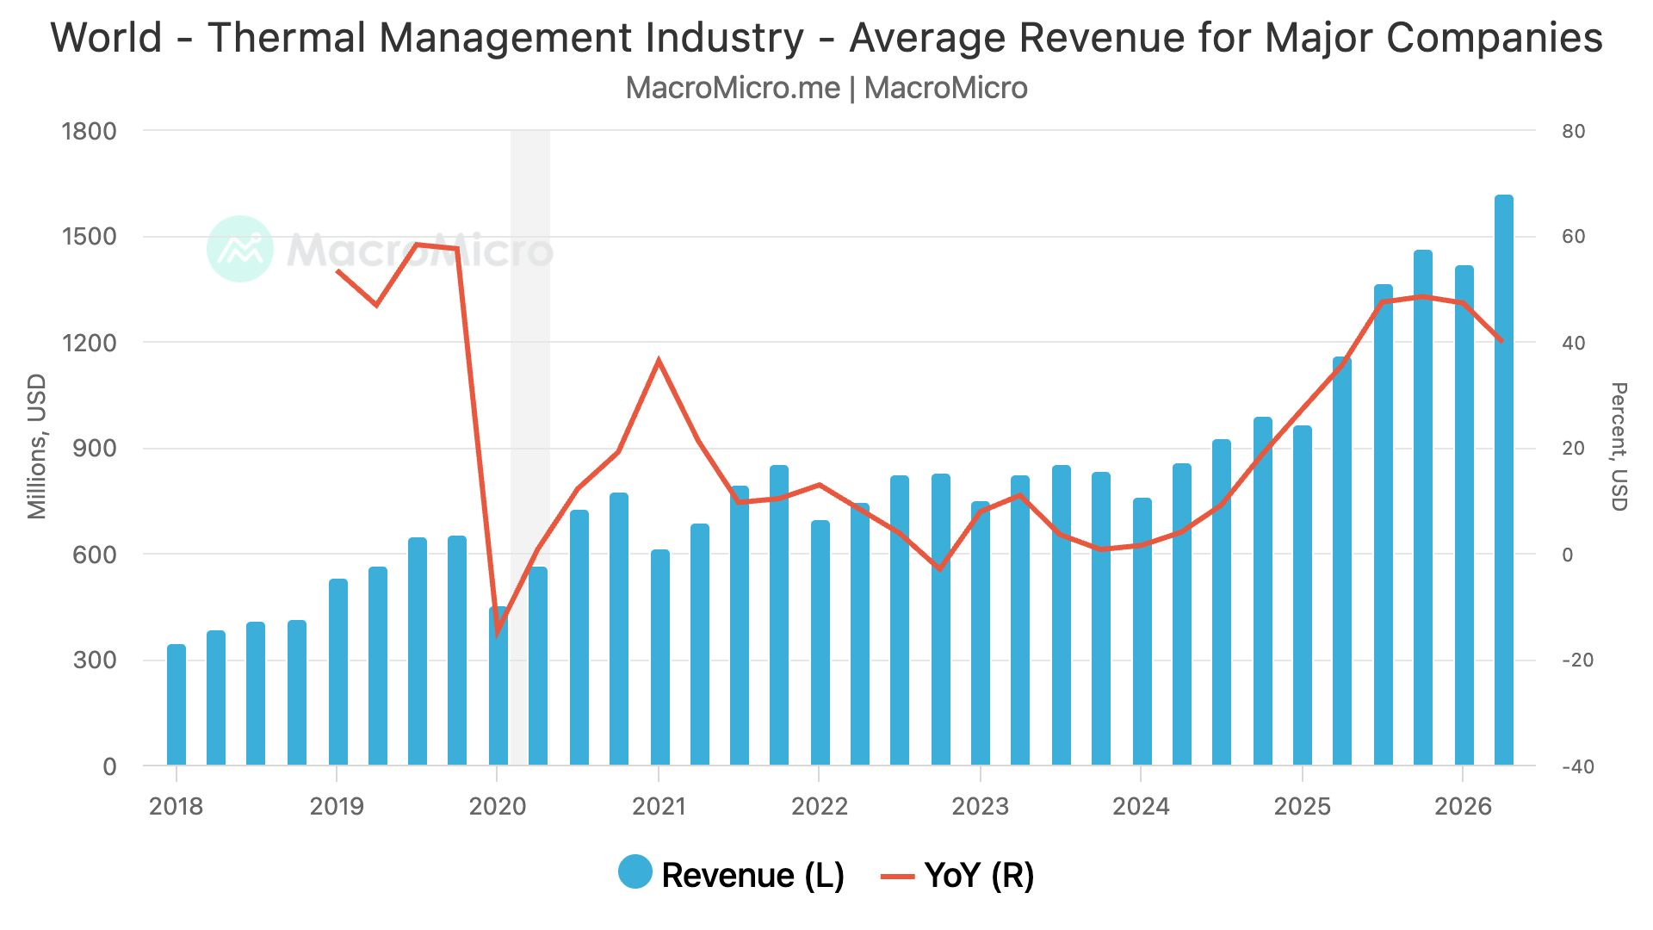Click the first revenue bar above 2018
This screenshot has height=930, width=1653.
(x=176, y=704)
